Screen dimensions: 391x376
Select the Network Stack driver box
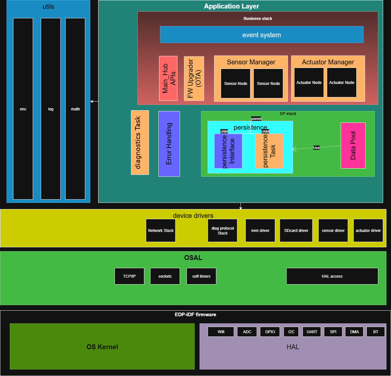(161, 230)
